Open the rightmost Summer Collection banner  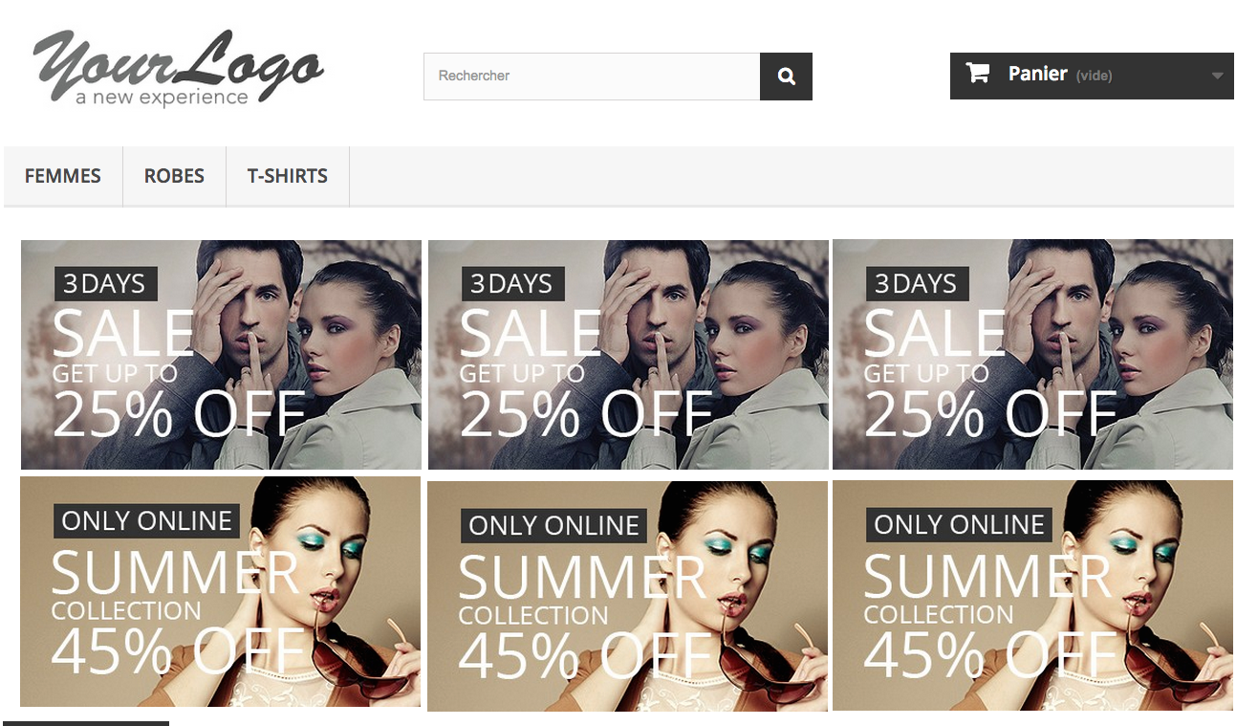point(1032,595)
